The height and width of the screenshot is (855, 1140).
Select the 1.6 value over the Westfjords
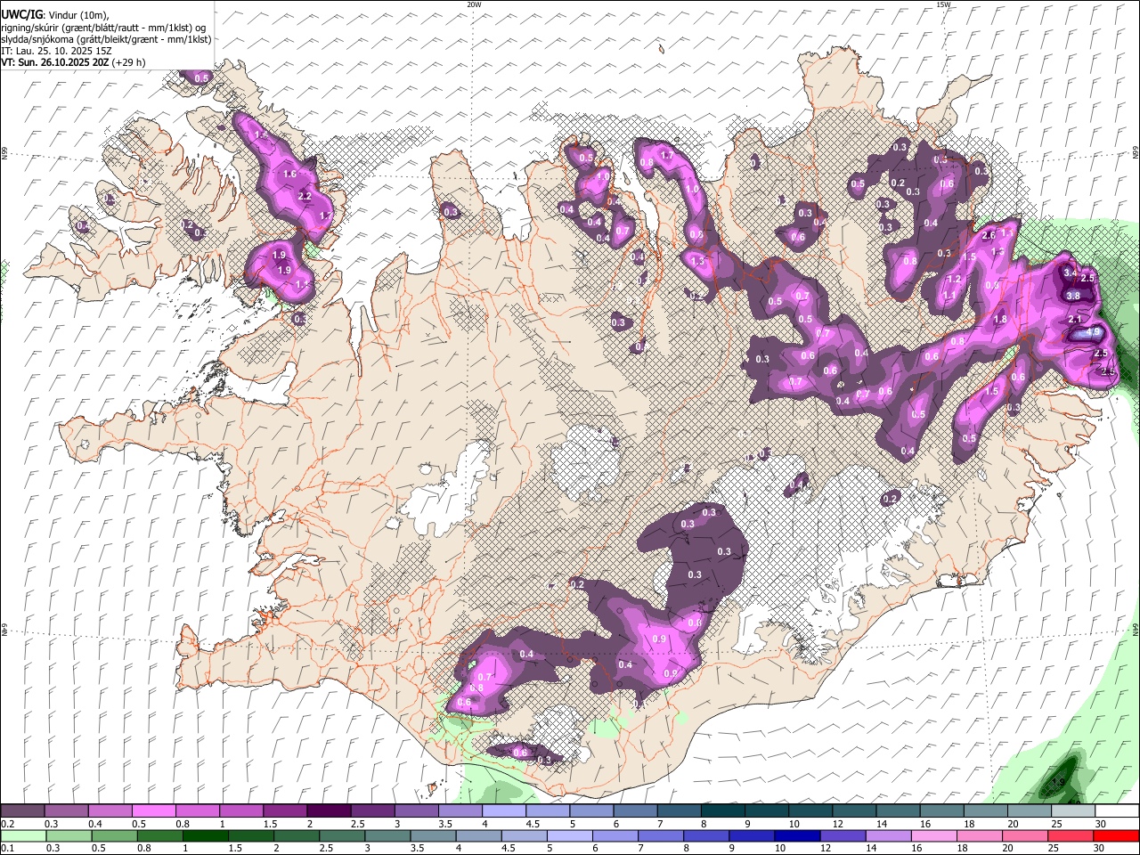pyautogui.click(x=289, y=175)
